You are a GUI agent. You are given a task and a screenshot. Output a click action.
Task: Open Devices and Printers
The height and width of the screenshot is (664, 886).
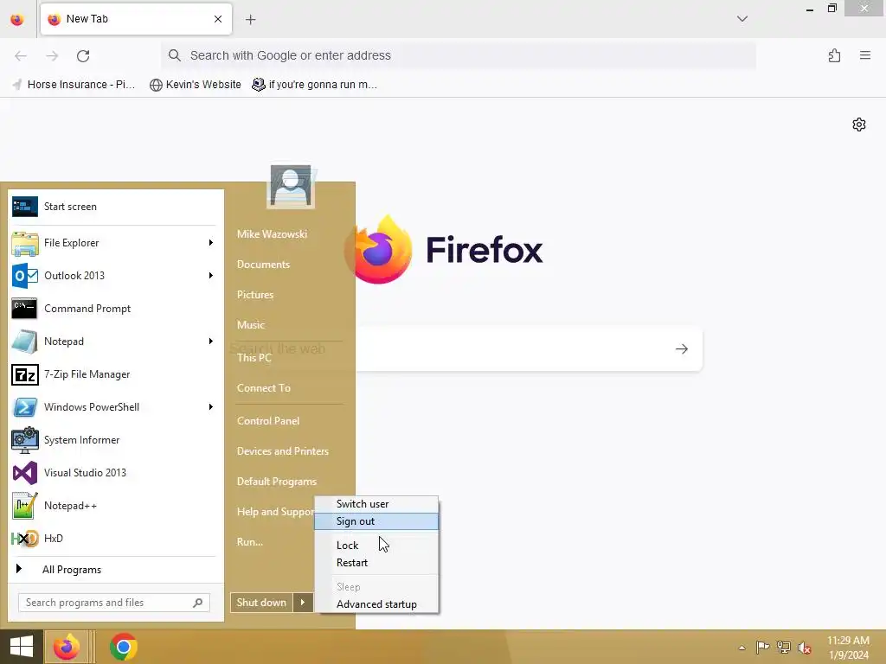click(x=283, y=451)
